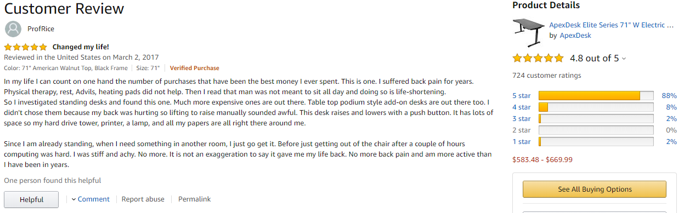Viewport: 684px width, 213px height.
Task: Click the review's five-star rating icons
Action: tap(25, 47)
